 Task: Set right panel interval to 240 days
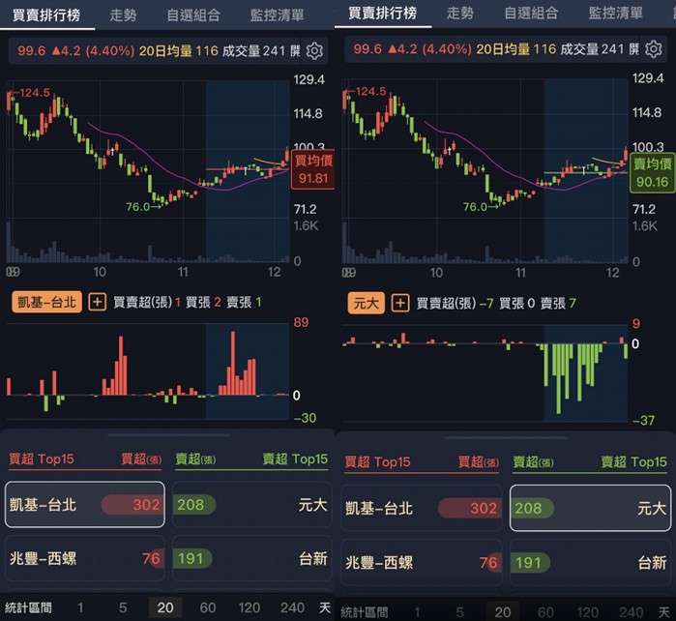coord(632,611)
